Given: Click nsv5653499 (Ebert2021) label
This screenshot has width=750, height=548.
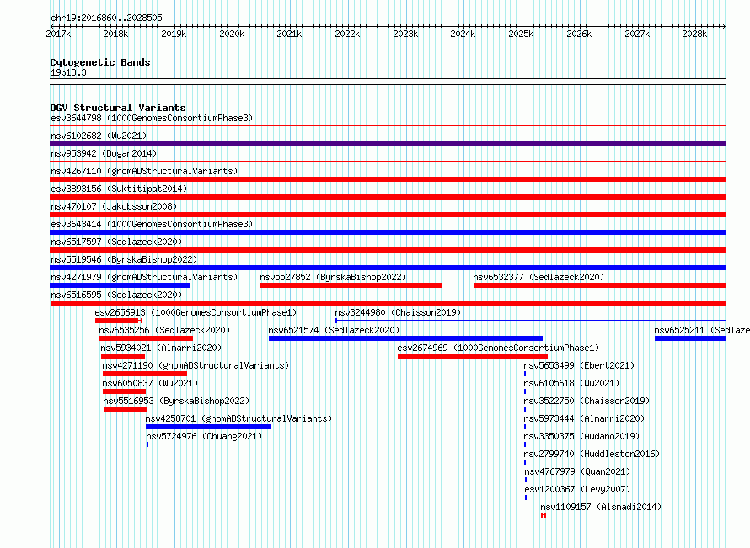Looking at the screenshot, I should click(579, 365).
